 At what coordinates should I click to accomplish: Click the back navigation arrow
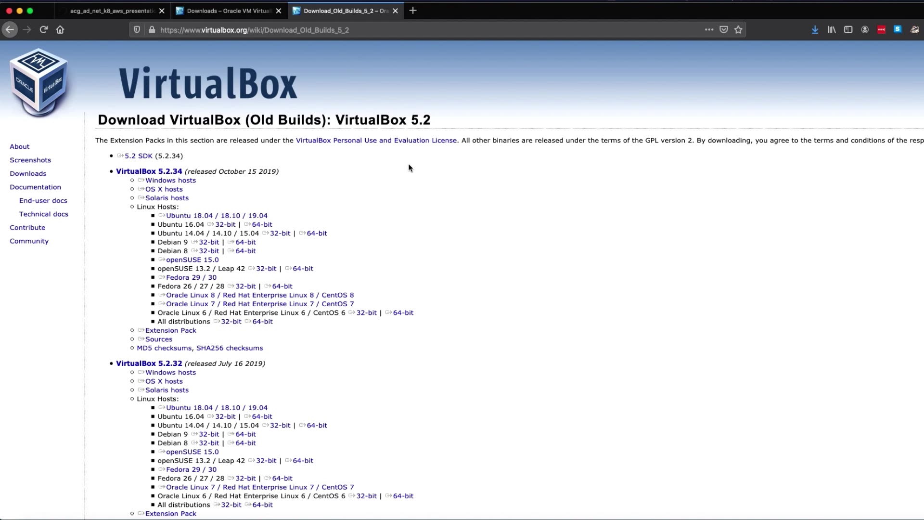10,30
